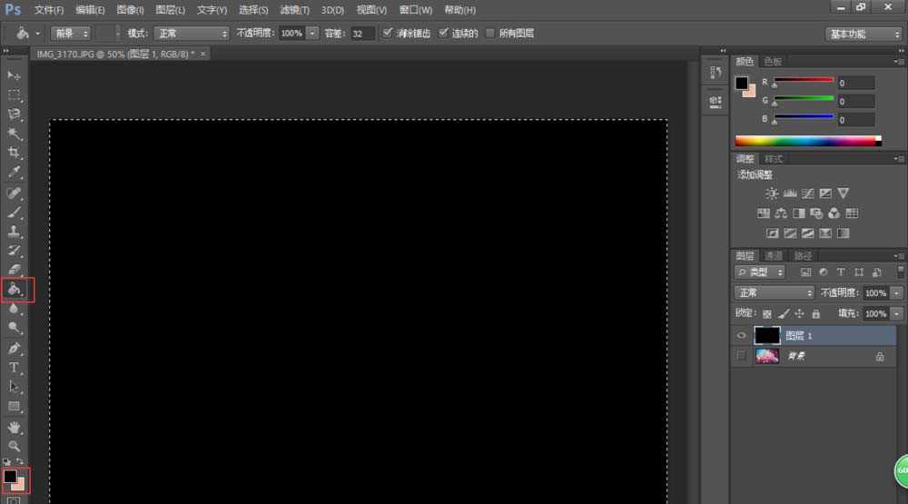Image resolution: width=908 pixels, height=504 pixels.
Task: Toggle lock image pixels brush icon
Action: 784,314
